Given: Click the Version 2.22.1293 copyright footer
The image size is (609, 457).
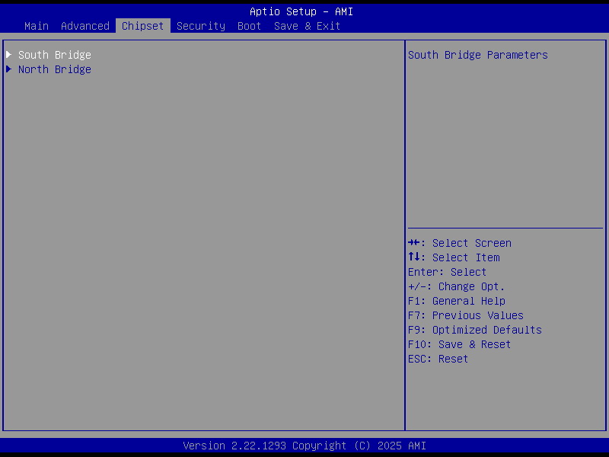Looking at the screenshot, I should (x=304, y=446).
